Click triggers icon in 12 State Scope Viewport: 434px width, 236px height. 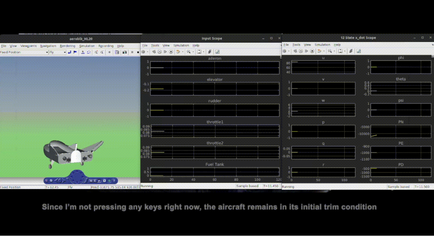pos(351,51)
